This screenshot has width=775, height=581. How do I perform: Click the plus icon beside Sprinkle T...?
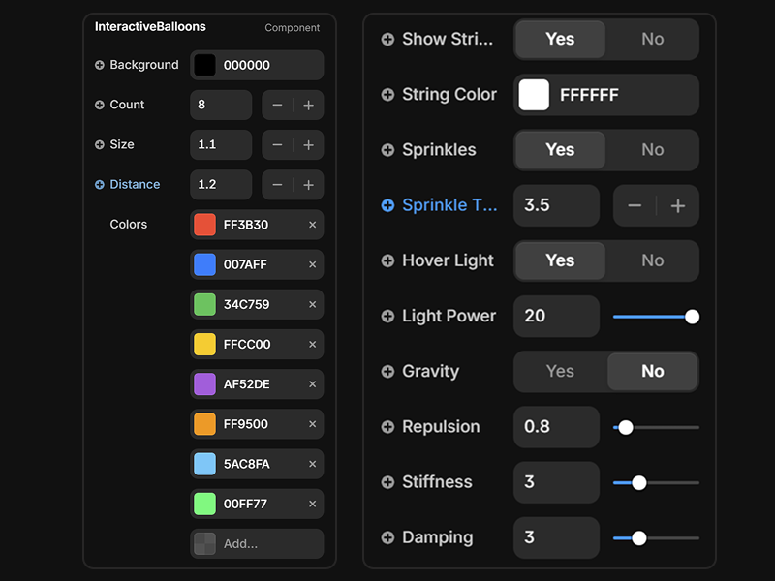point(387,205)
